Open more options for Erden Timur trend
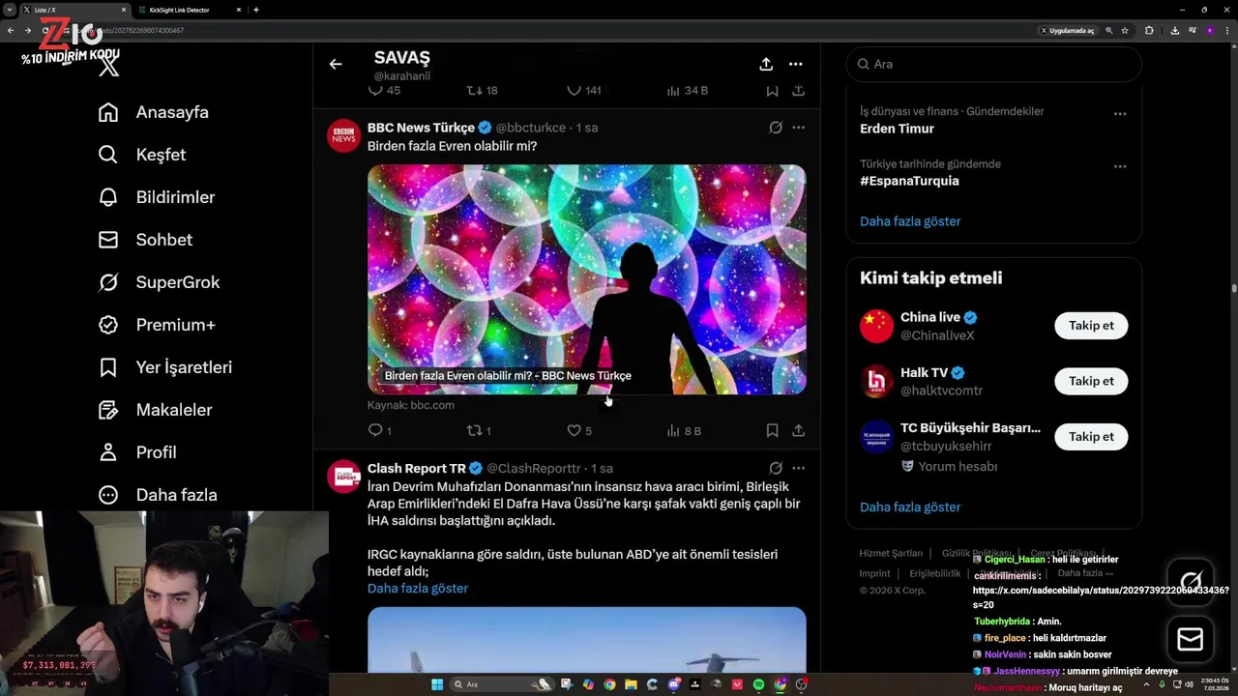 (x=1120, y=113)
